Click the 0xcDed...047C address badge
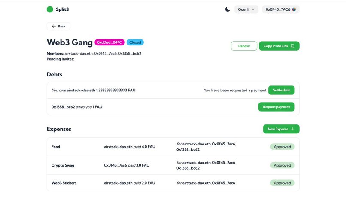The width and height of the screenshot is (346, 197). (x=109, y=42)
